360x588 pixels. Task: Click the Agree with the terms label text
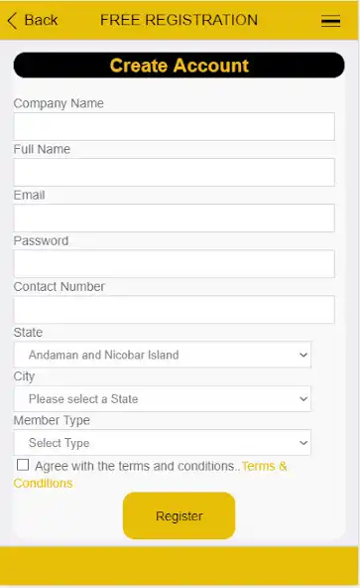point(138,466)
